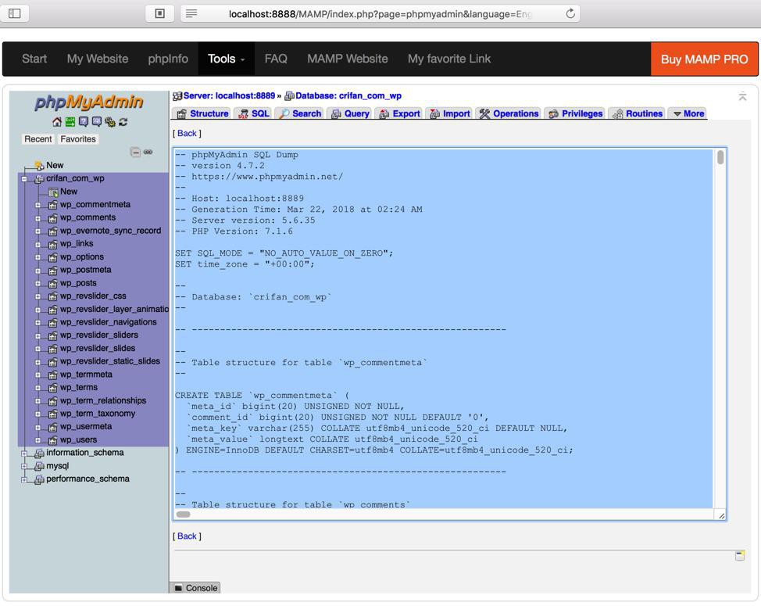The image size is (761, 606).
Task: Open phpMyAdmin documentation question-mark icon
Action: [84, 122]
